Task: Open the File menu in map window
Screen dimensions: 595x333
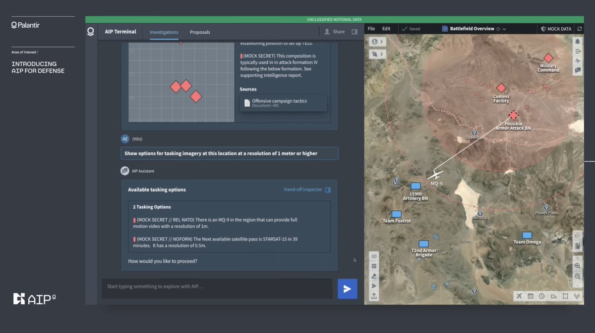Action: click(371, 29)
